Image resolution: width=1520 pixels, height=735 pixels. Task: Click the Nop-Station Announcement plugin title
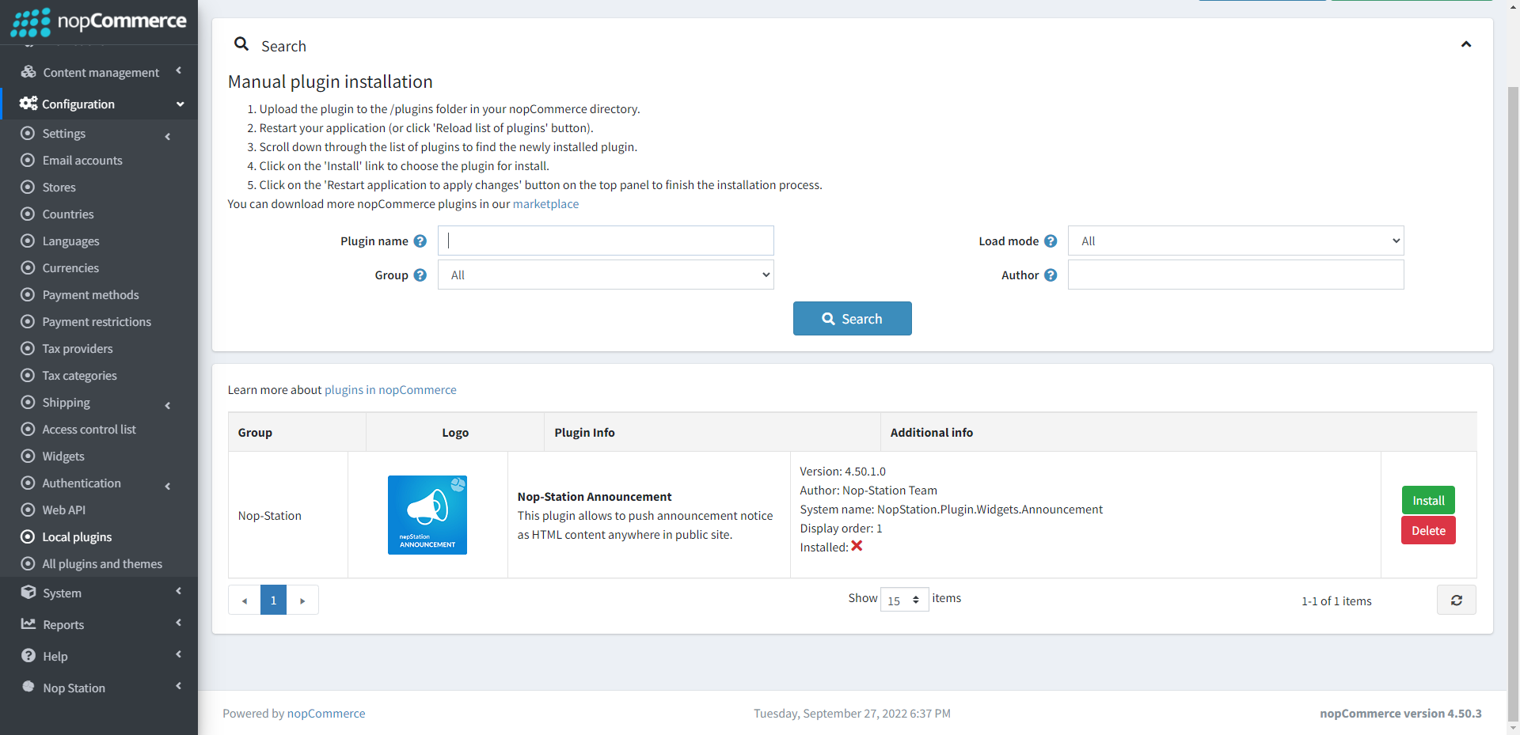[x=595, y=496]
